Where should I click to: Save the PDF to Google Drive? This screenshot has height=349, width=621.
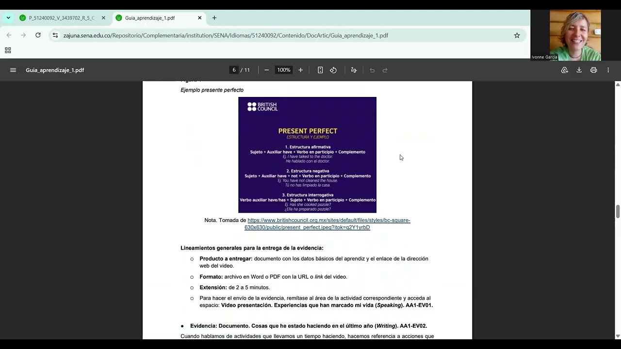tap(564, 70)
